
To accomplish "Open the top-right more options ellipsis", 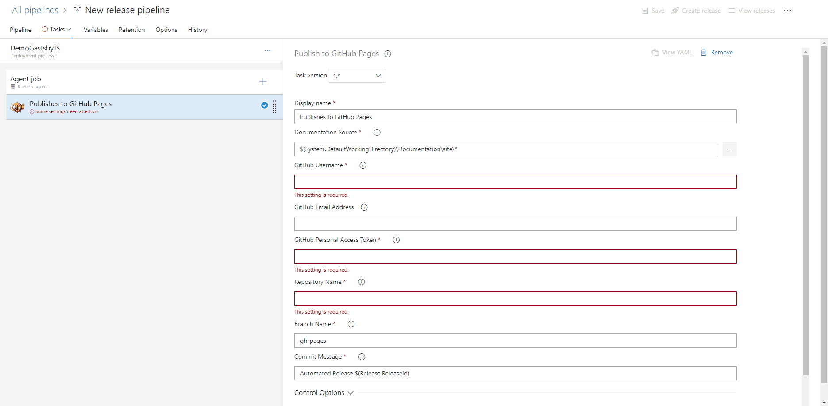I will (x=787, y=11).
